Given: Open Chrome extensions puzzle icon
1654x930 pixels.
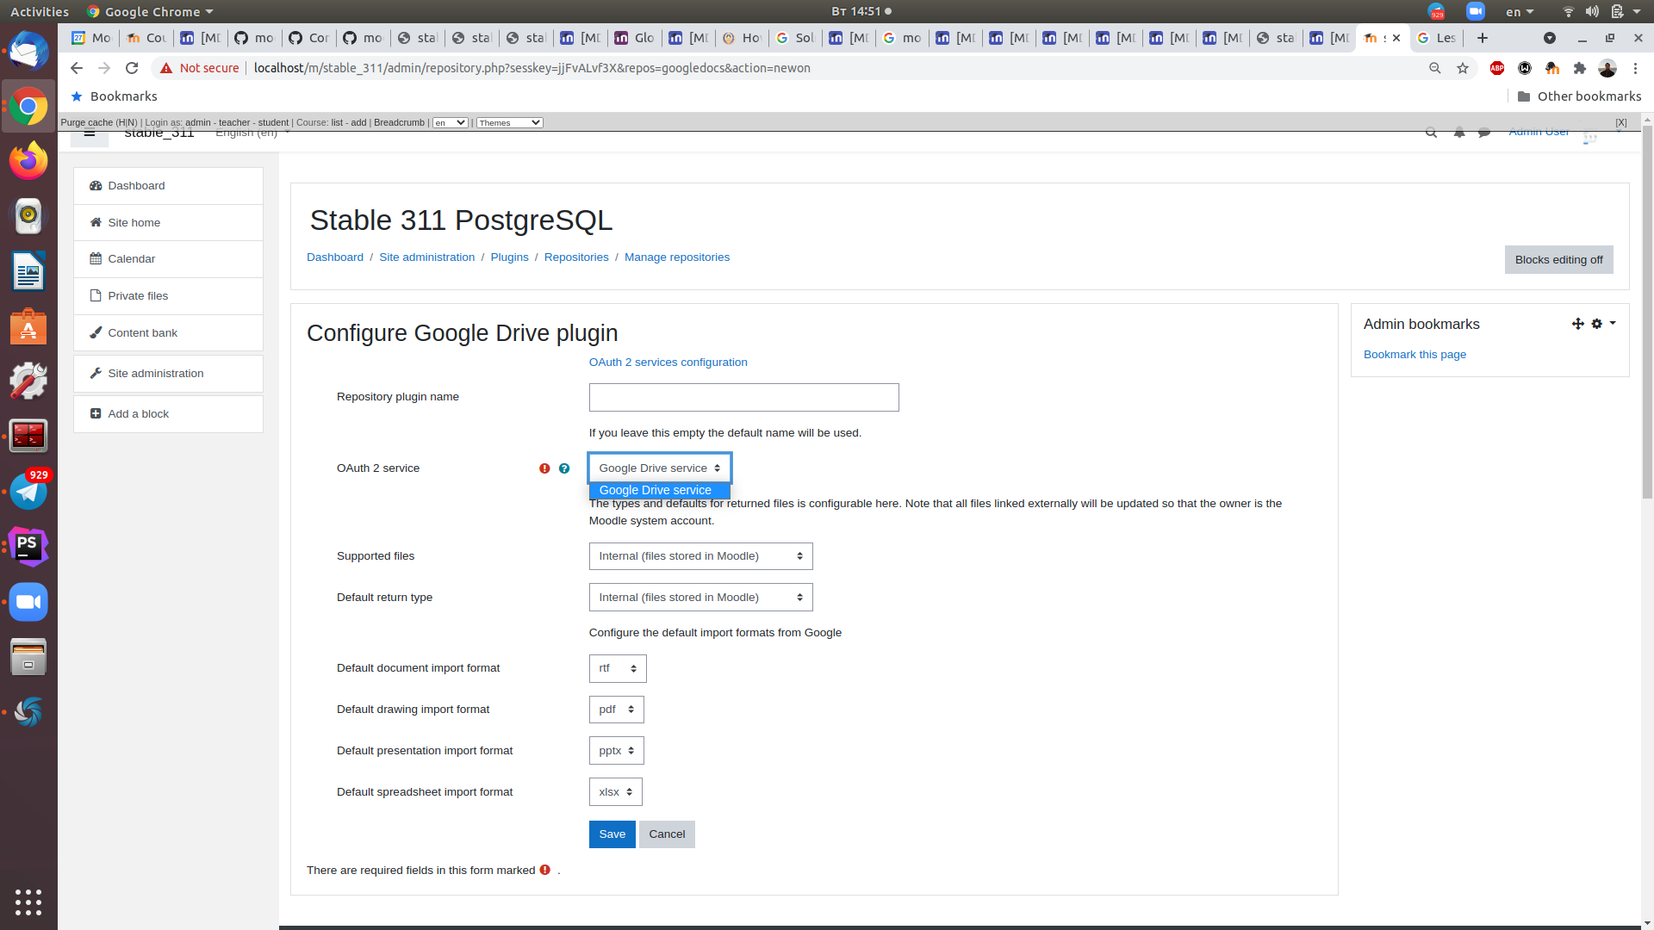Looking at the screenshot, I should click(1580, 68).
